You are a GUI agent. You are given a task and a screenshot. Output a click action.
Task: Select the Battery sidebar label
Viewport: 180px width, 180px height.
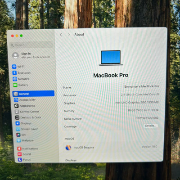click(x=23, y=85)
